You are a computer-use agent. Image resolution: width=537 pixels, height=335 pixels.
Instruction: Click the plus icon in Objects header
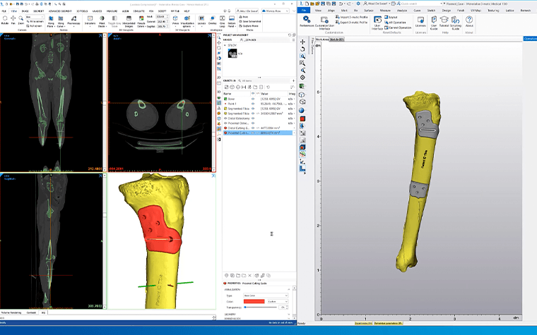coord(293,80)
